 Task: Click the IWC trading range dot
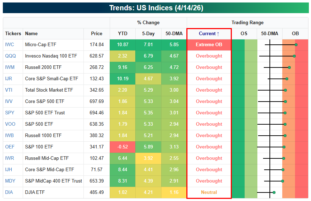pos(296,45)
